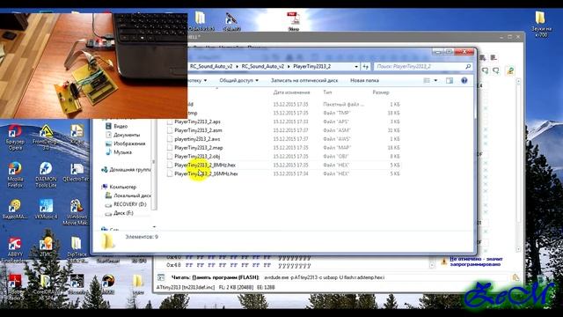Open the view options dropdown arrow

coord(435,80)
